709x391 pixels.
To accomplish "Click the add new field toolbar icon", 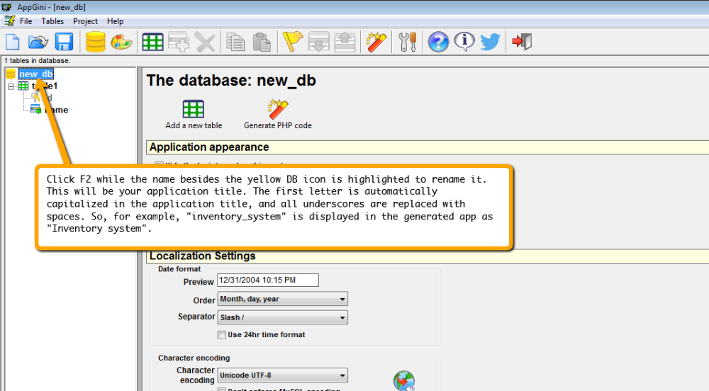I will pyautogui.click(x=179, y=42).
